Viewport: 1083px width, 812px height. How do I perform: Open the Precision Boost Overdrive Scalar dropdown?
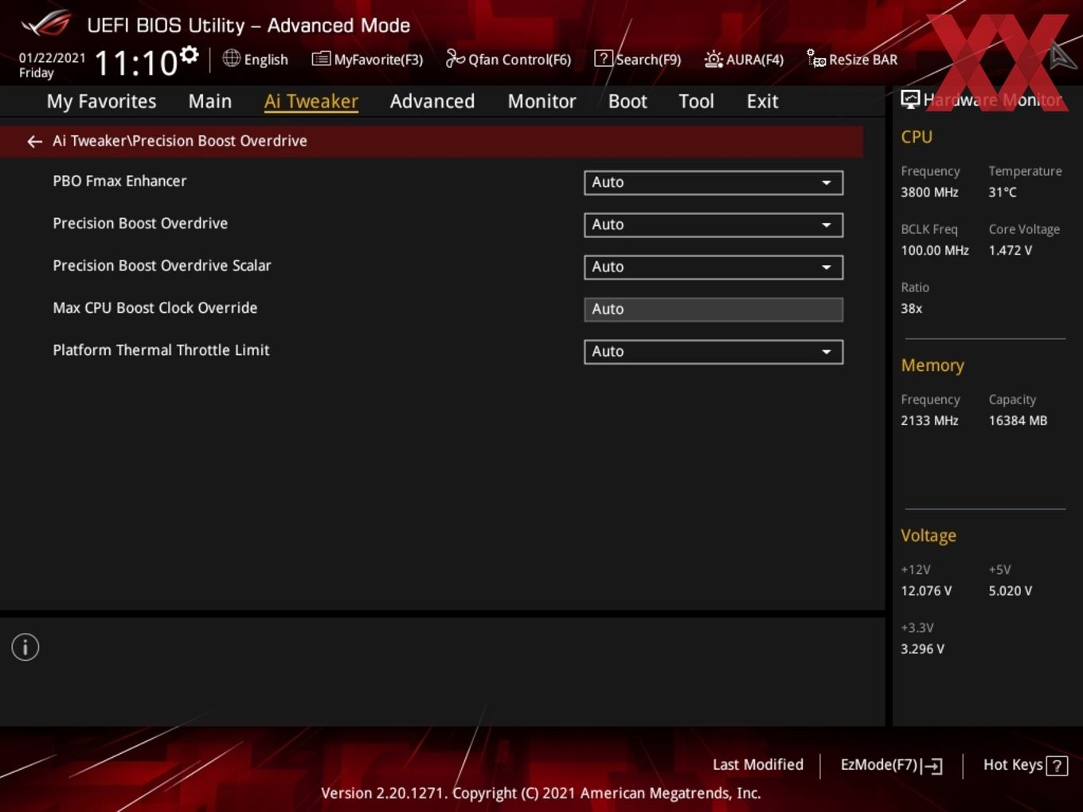coord(714,267)
